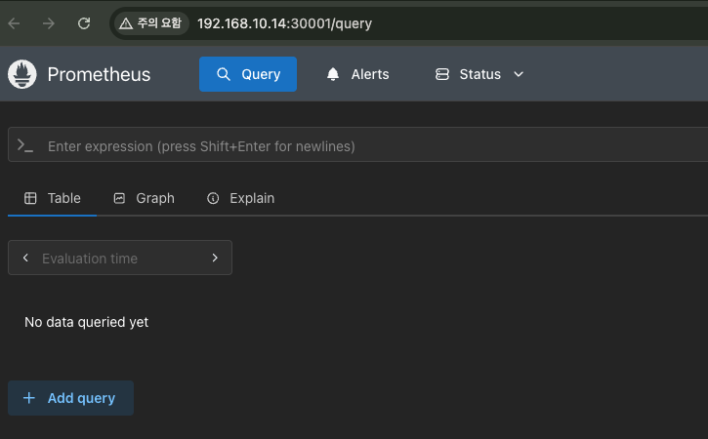This screenshot has height=439, width=708.
Task: Click the security warning badge in address bar
Action: pyautogui.click(x=150, y=23)
